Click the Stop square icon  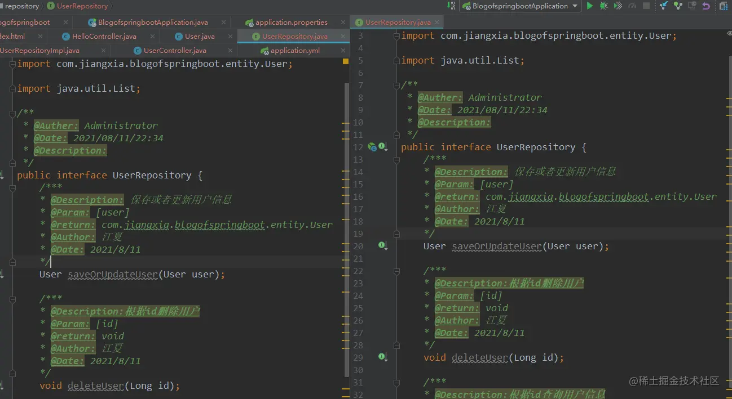pyautogui.click(x=646, y=6)
